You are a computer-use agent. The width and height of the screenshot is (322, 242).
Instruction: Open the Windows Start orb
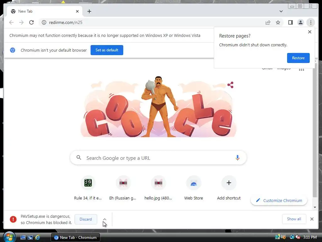click(x=9, y=237)
